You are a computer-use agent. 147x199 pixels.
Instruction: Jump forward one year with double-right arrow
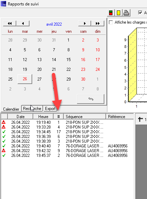[98, 23]
